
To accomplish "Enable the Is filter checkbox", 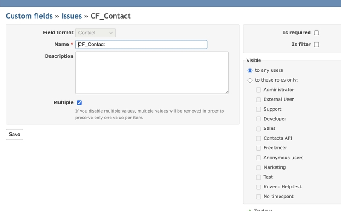I will (x=316, y=45).
